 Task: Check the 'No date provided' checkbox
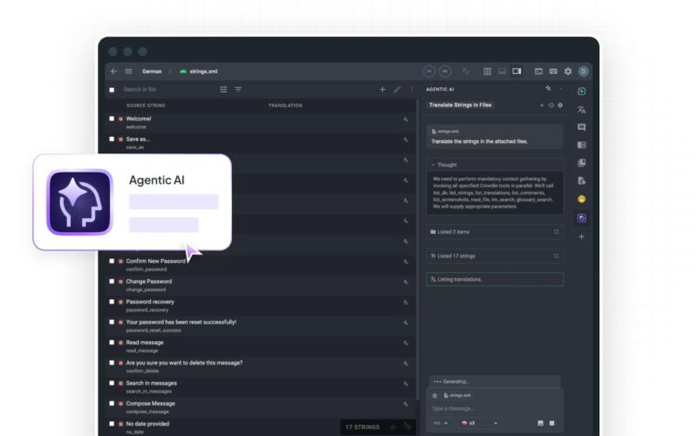112,424
